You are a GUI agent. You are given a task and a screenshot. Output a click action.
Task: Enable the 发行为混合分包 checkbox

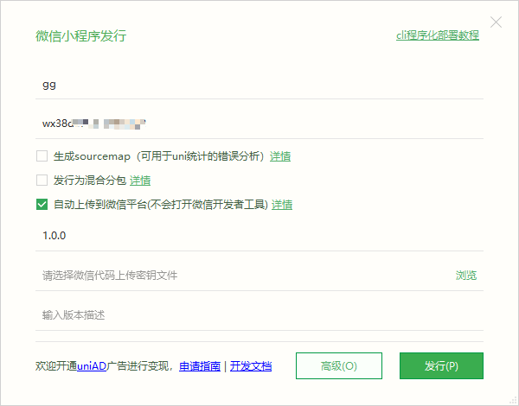coord(42,181)
